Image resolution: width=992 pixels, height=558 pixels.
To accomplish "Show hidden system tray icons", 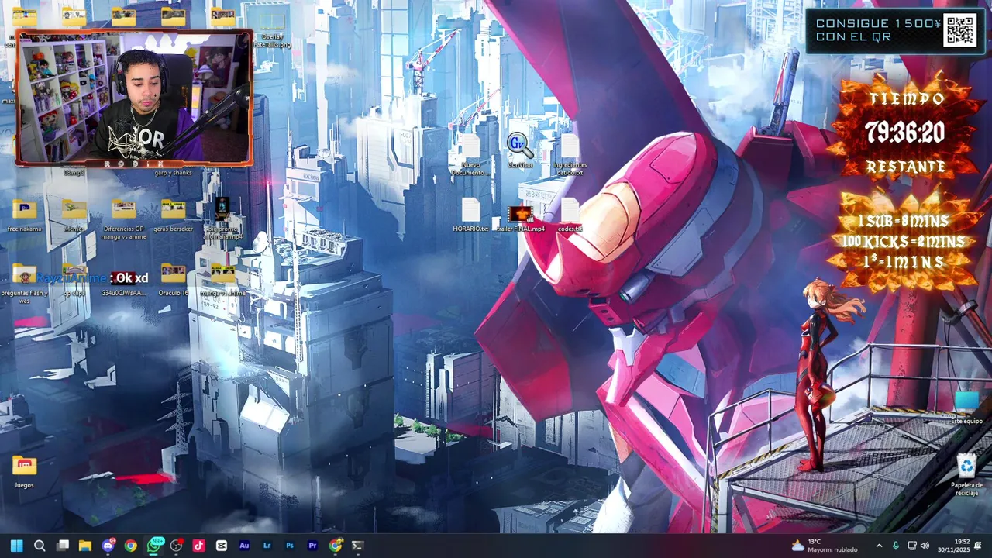I will (x=879, y=546).
